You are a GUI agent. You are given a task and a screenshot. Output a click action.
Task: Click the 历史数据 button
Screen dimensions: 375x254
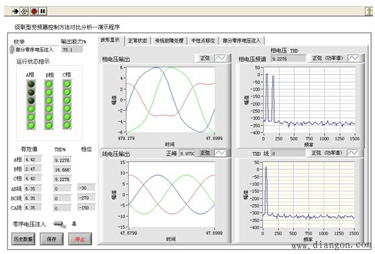click(x=23, y=239)
